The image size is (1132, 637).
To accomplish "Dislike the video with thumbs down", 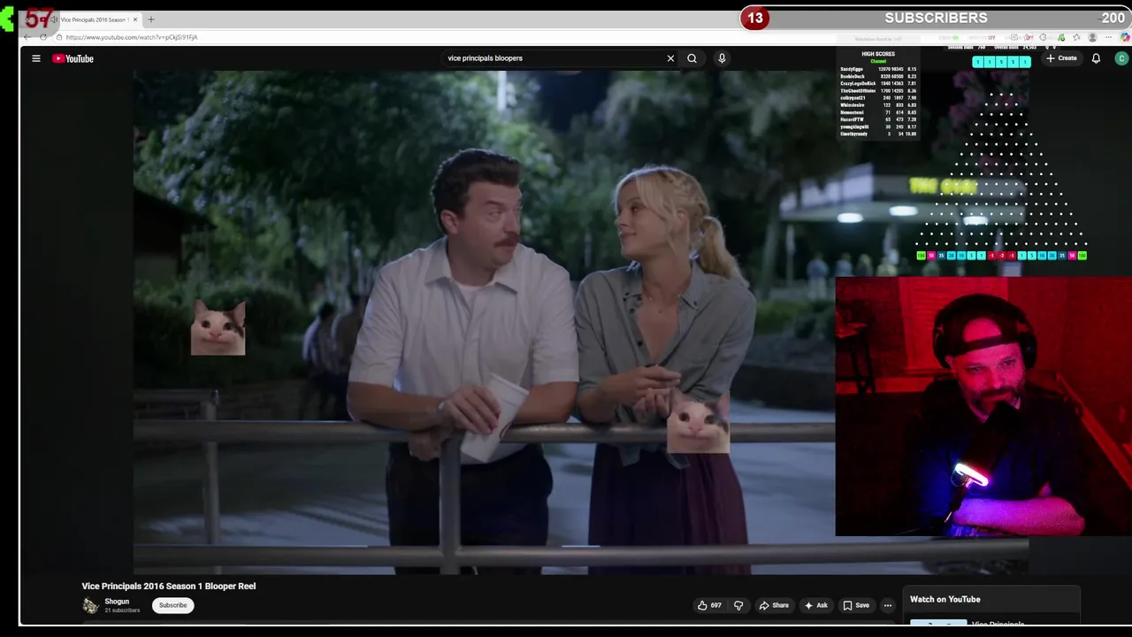I will pyautogui.click(x=738, y=605).
